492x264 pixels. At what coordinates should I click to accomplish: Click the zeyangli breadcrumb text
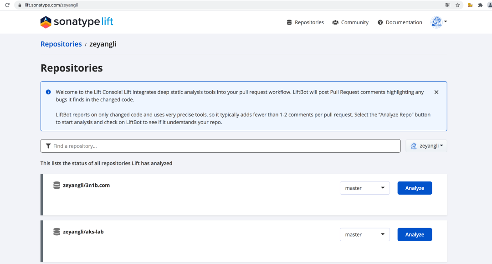[x=103, y=44]
